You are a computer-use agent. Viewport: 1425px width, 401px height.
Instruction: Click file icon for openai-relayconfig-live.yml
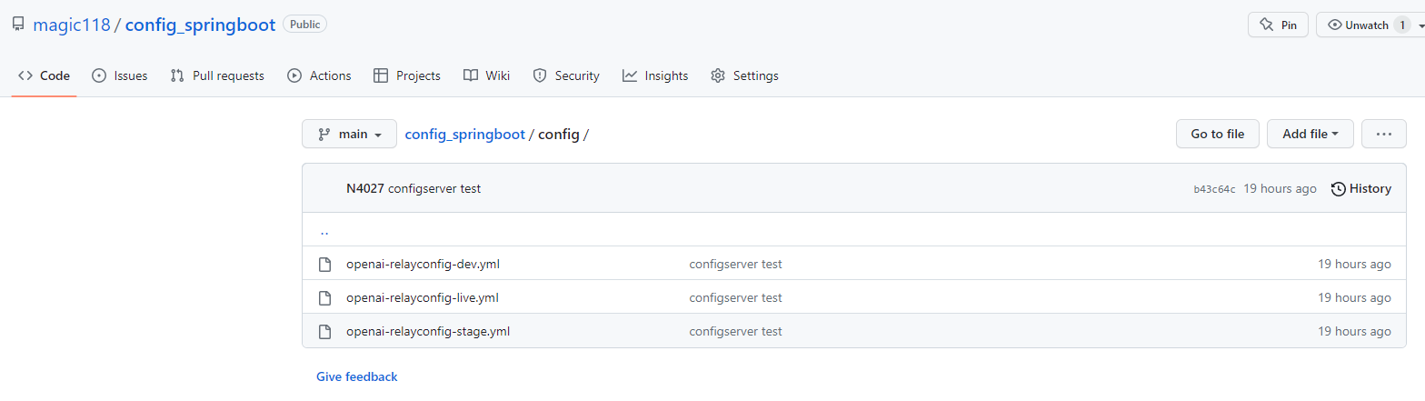click(324, 298)
